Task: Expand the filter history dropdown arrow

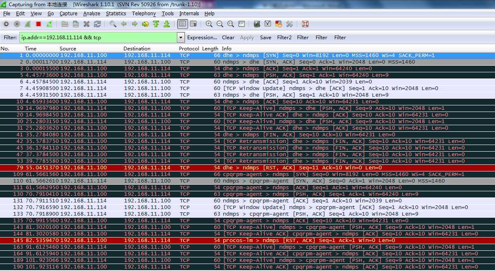Action: [x=181, y=38]
